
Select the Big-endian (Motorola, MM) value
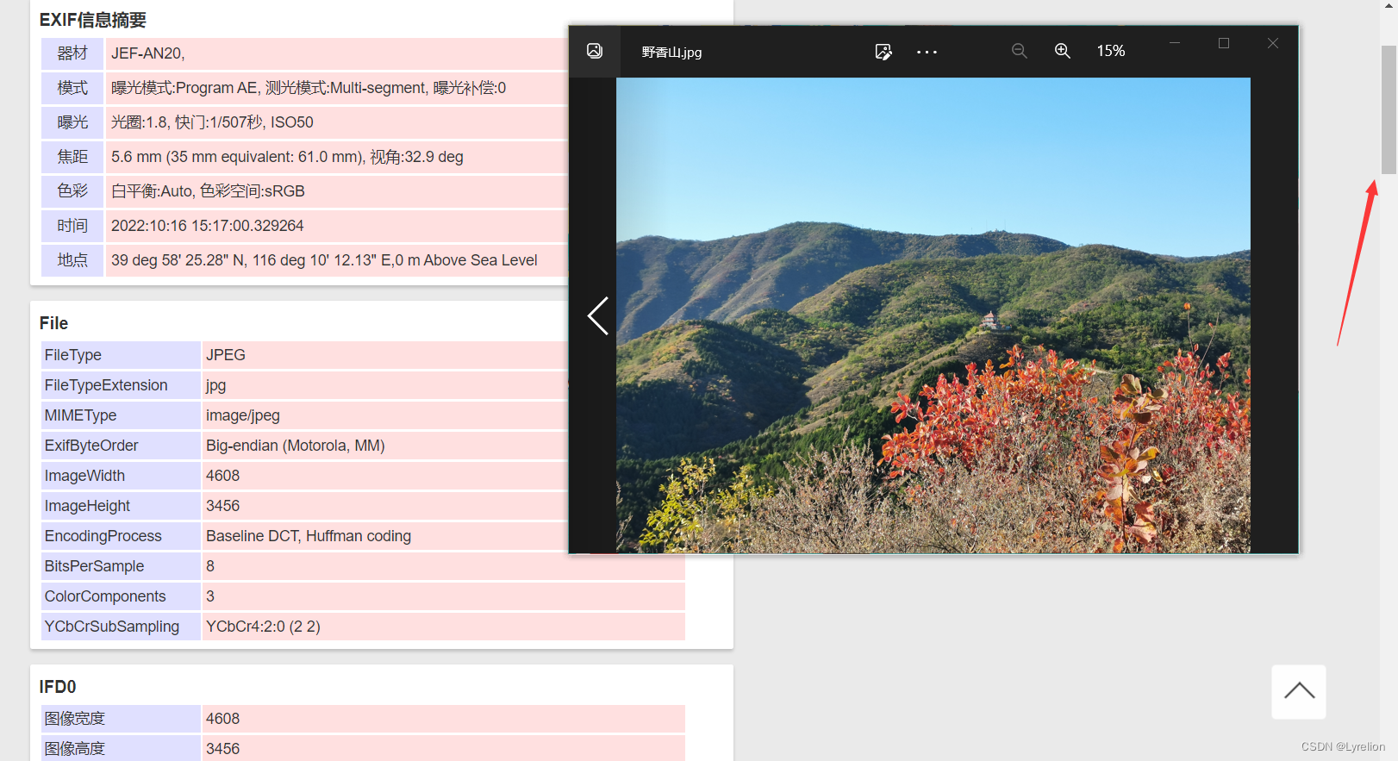[296, 446]
